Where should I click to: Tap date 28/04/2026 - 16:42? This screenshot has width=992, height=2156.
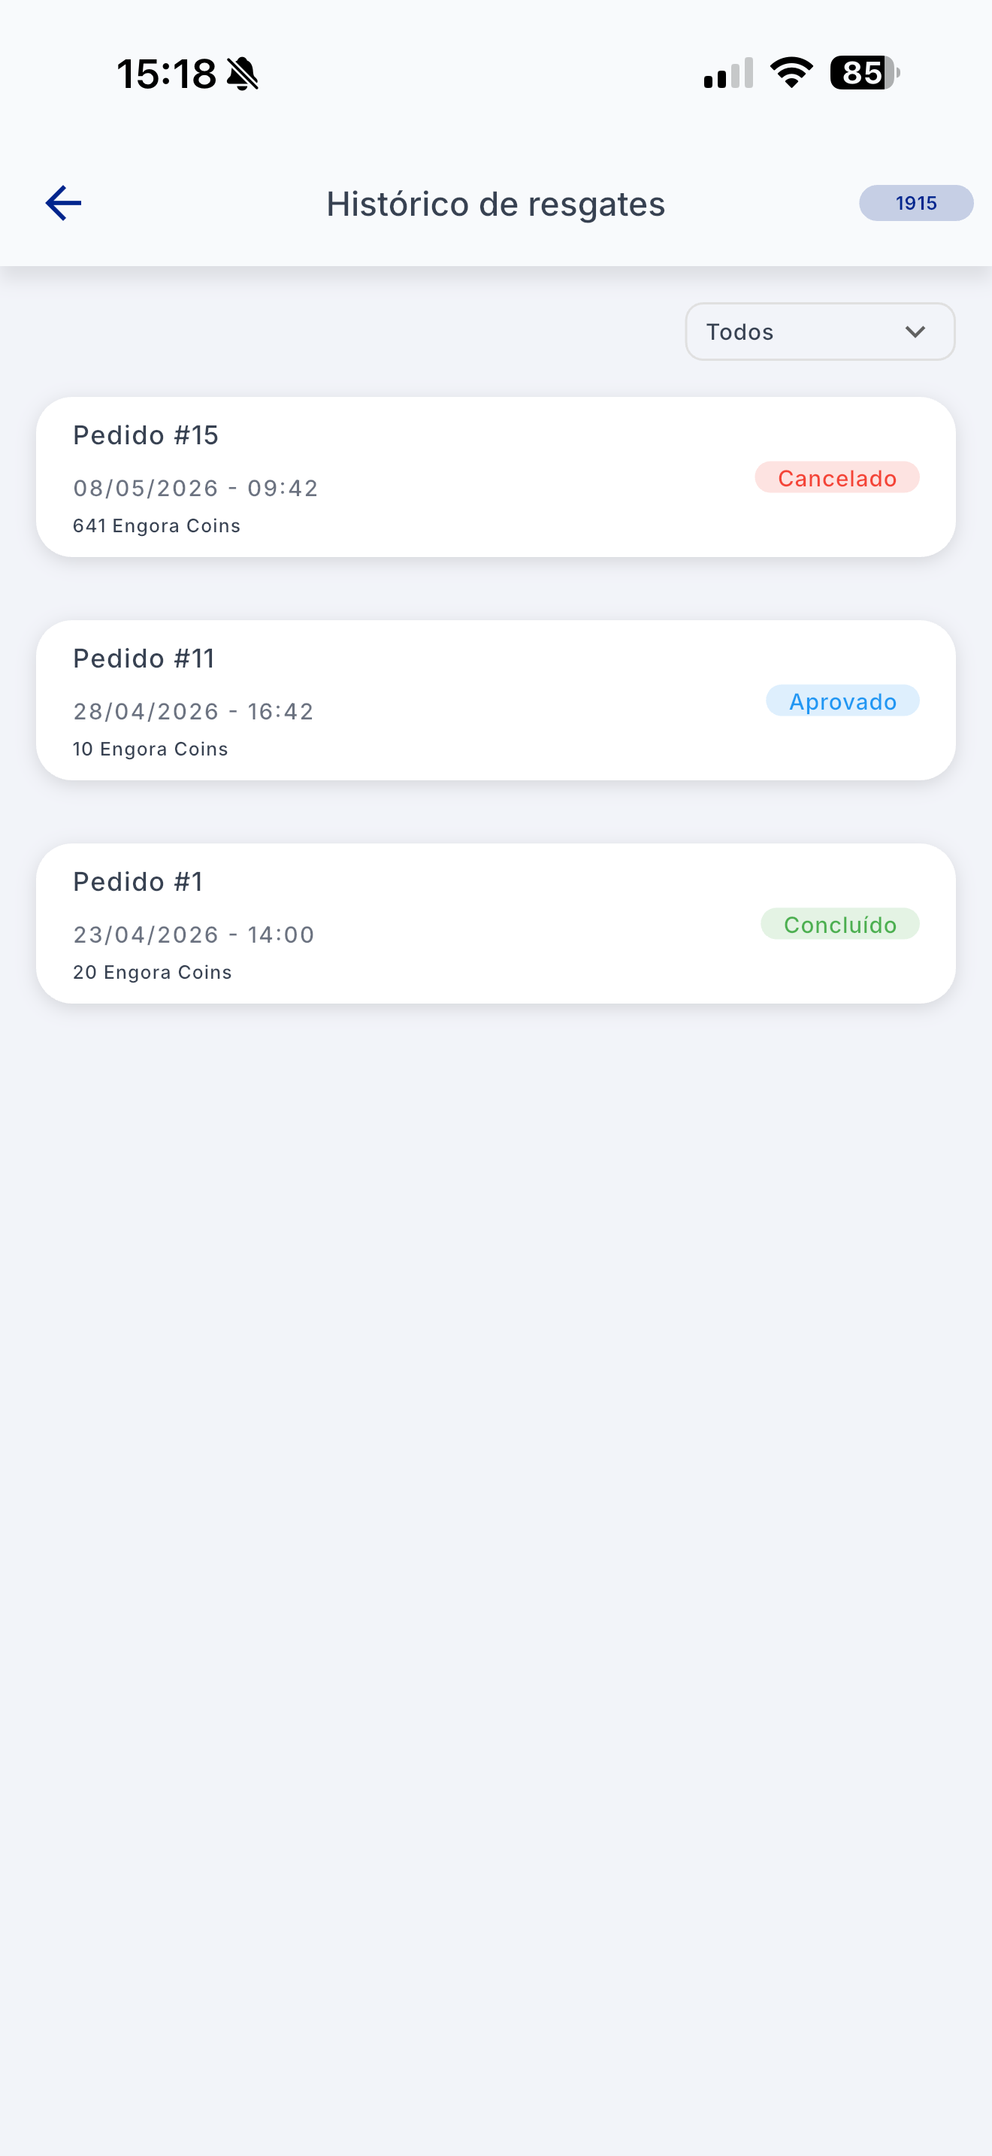pos(193,711)
